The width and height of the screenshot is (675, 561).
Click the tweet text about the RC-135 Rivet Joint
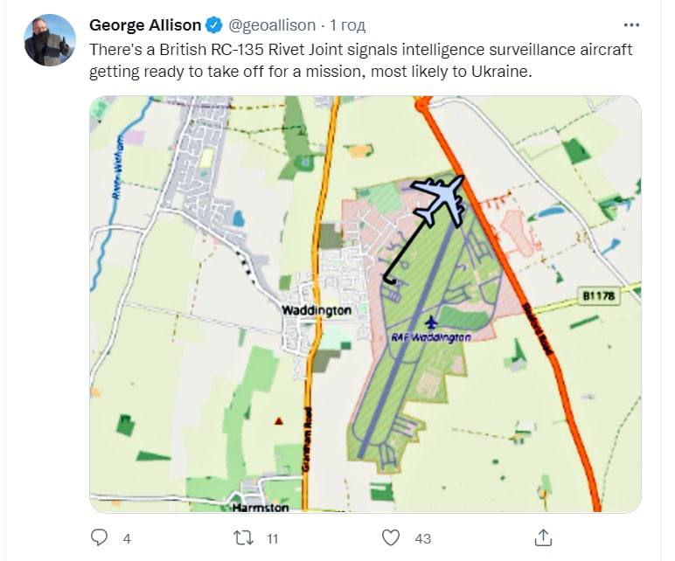(x=360, y=59)
